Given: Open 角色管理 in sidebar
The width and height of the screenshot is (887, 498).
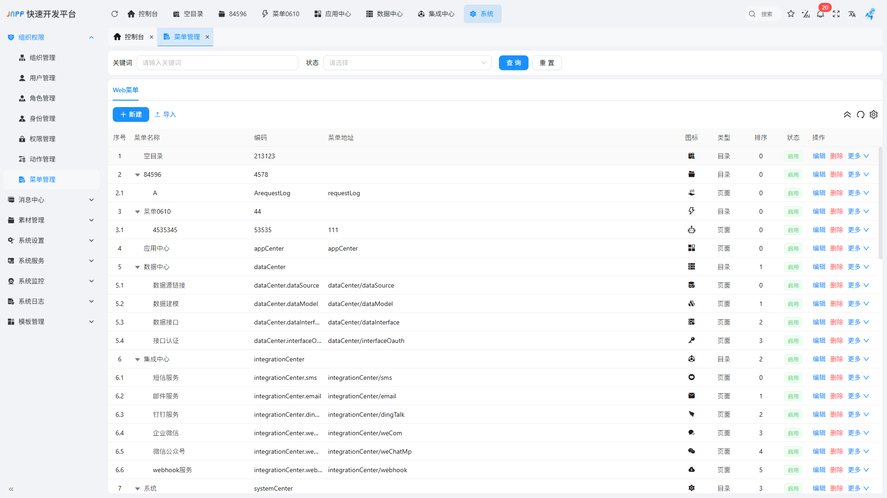Looking at the screenshot, I should (52, 98).
